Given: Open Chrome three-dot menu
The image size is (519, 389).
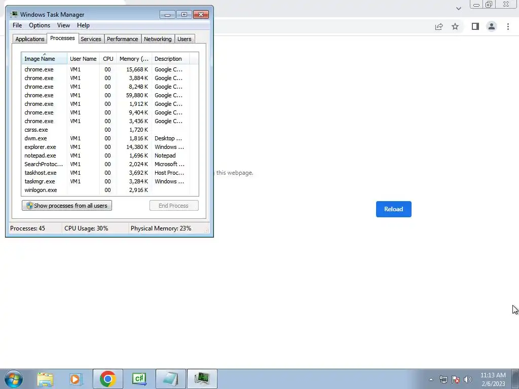Looking at the screenshot, I should click(508, 26).
